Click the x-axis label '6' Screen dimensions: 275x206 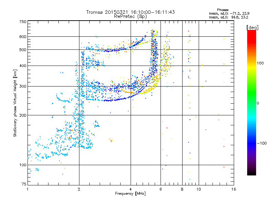[161, 189]
